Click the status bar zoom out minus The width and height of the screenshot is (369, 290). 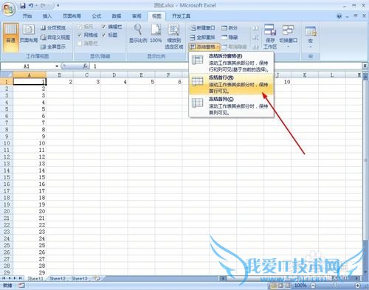[x=313, y=286]
